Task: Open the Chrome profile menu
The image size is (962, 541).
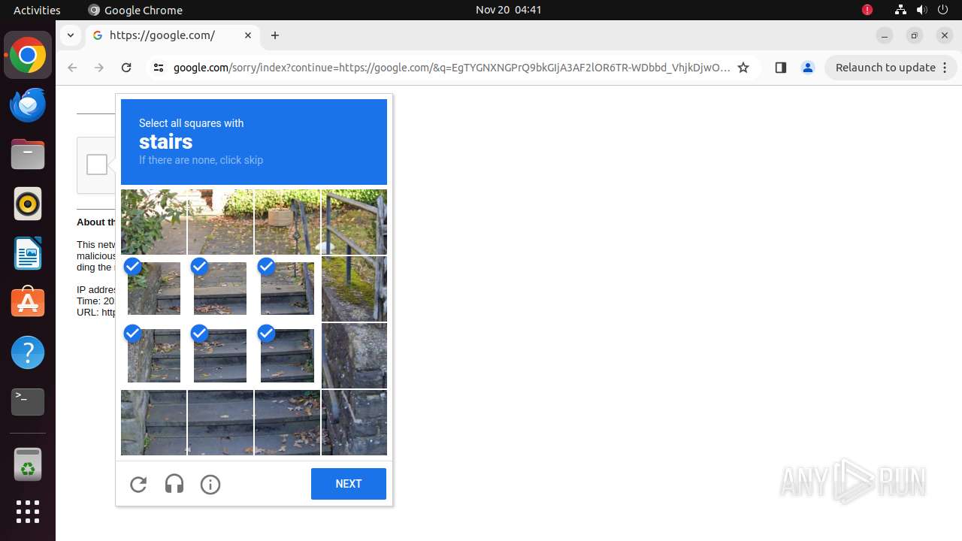Action: click(x=808, y=68)
